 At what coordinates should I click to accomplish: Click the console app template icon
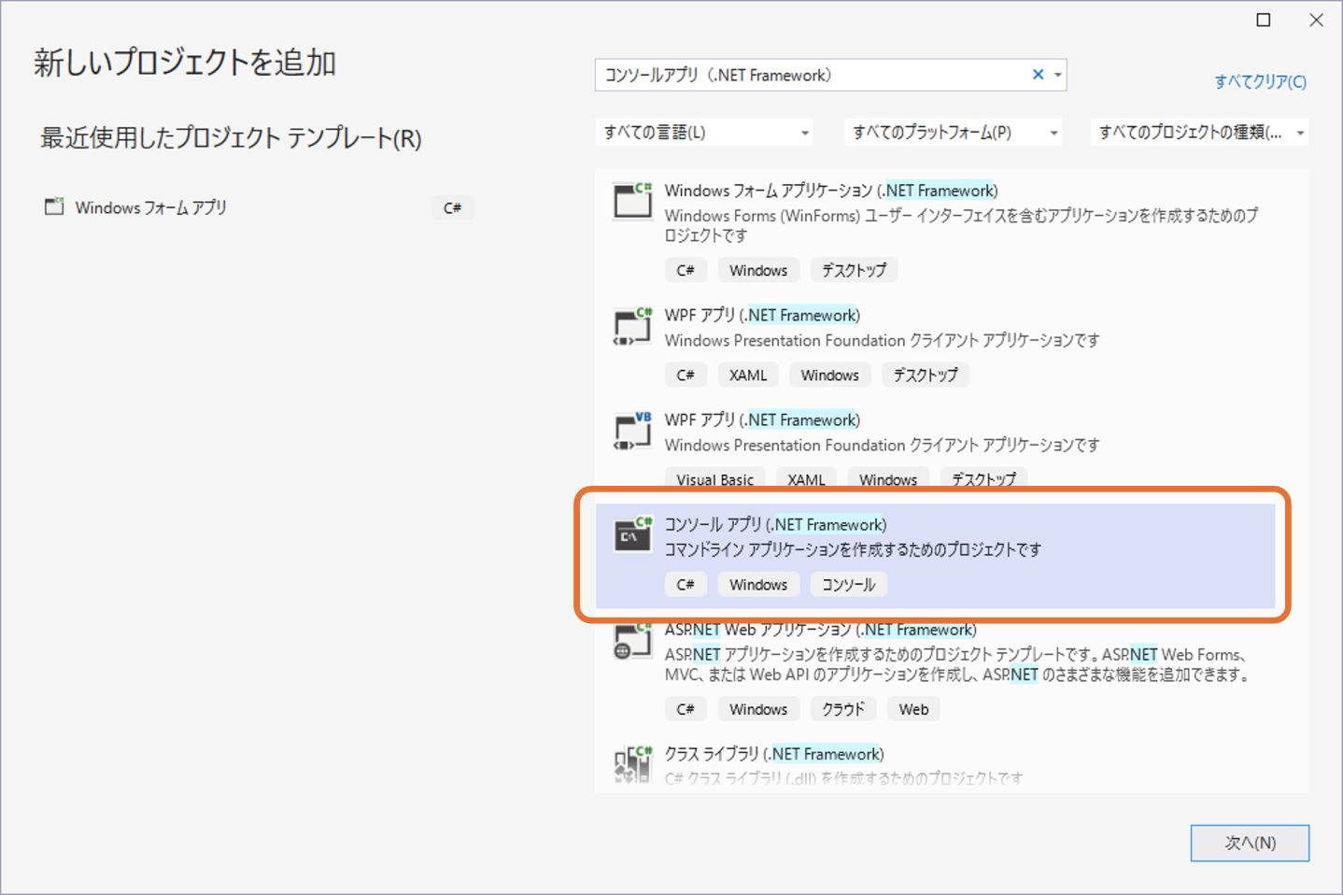(x=632, y=534)
